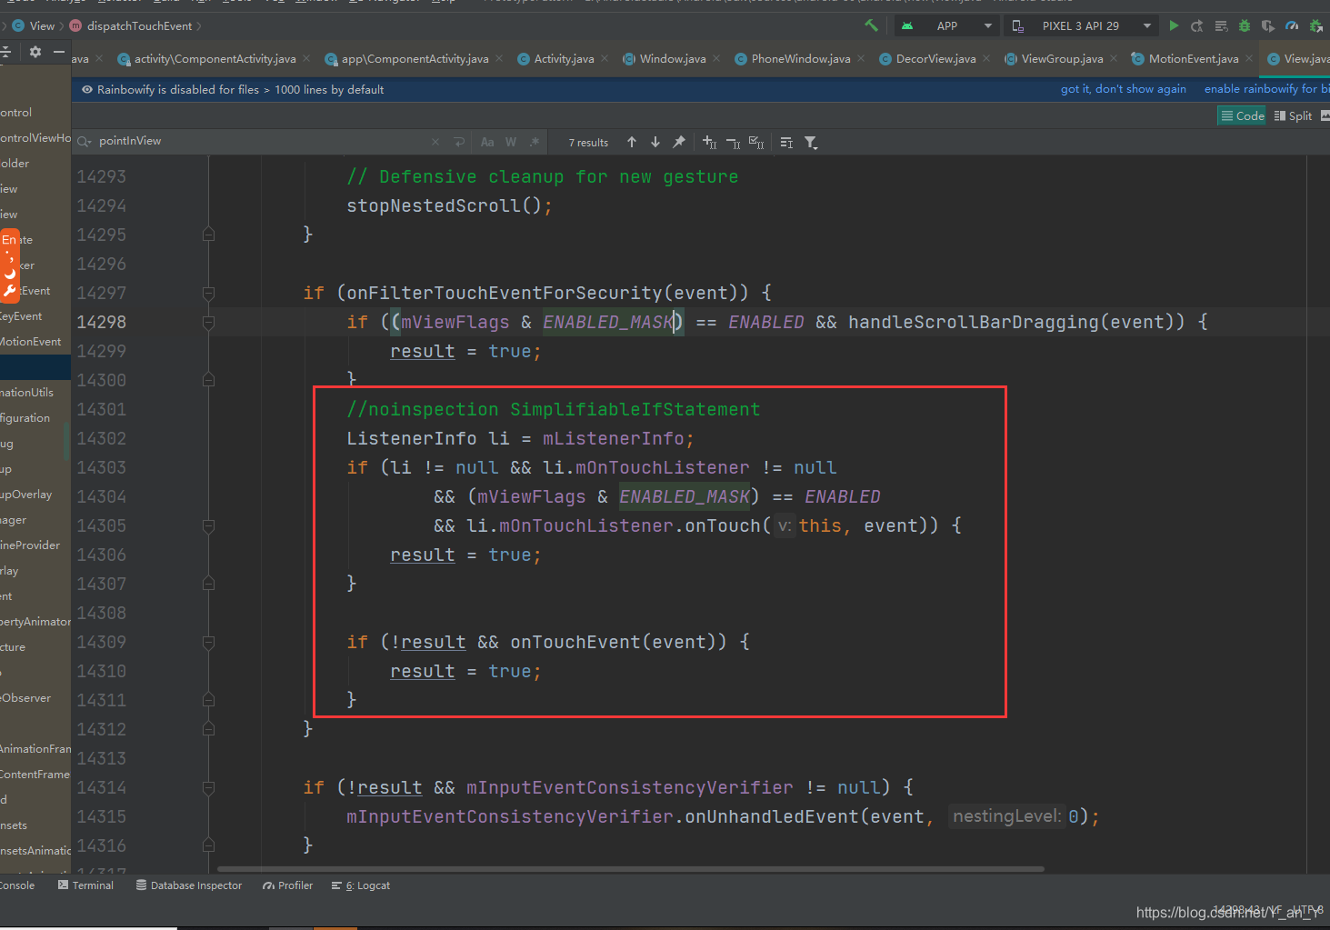Click the orange wrench sidebar widget
This screenshot has width=1330, height=930.
[9, 291]
